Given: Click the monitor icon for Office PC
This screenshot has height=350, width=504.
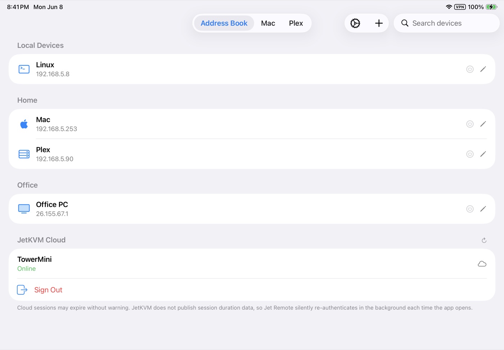Looking at the screenshot, I should 24,209.
